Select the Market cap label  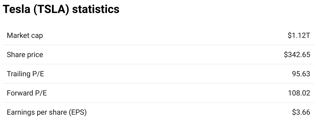pos(25,36)
